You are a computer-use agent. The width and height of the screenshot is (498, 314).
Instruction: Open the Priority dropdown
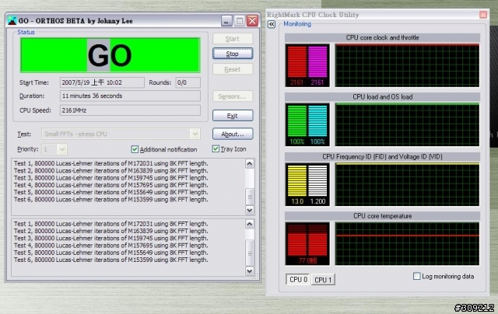(x=62, y=149)
